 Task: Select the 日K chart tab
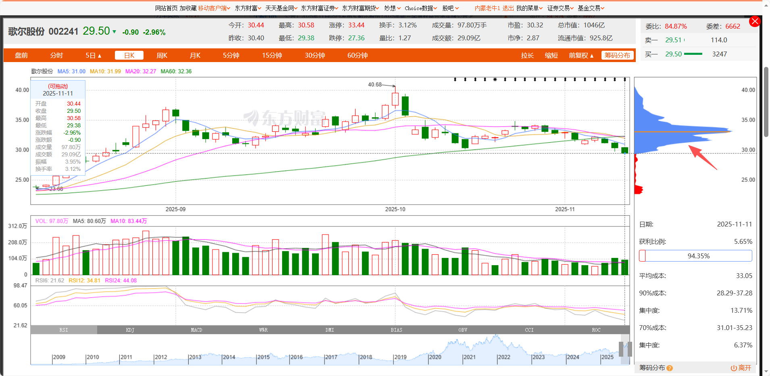129,56
